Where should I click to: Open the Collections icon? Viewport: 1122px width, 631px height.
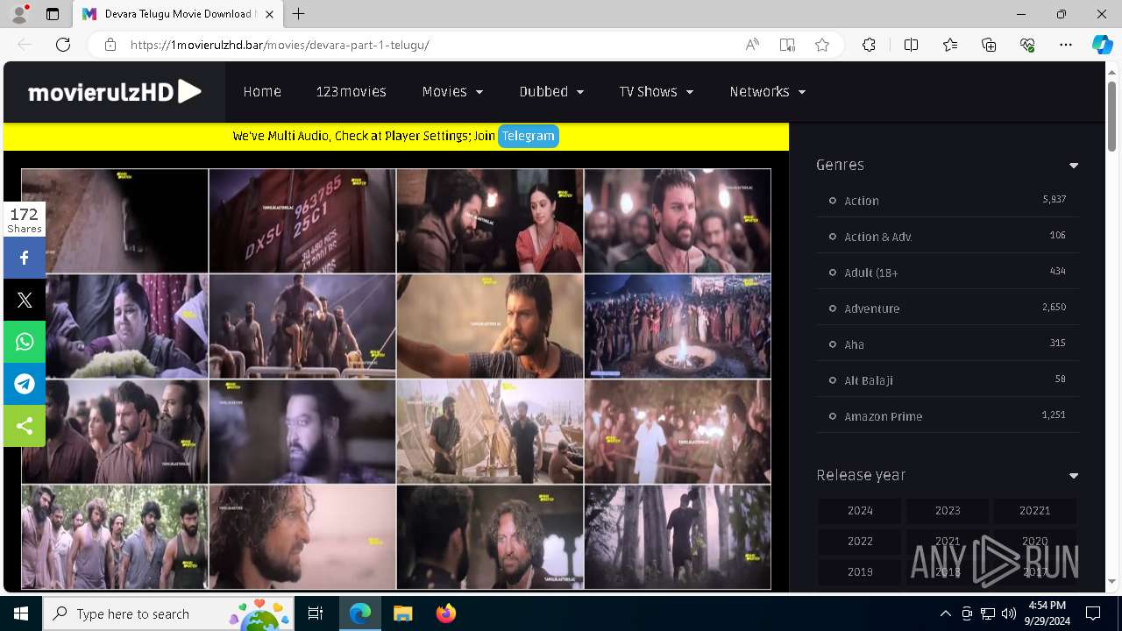pos(989,45)
